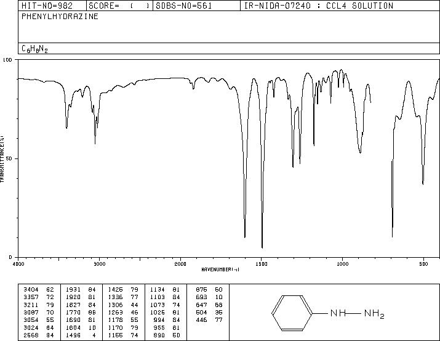Select peak 994 in the peak table
440x341 pixels.
coord(167,320)
